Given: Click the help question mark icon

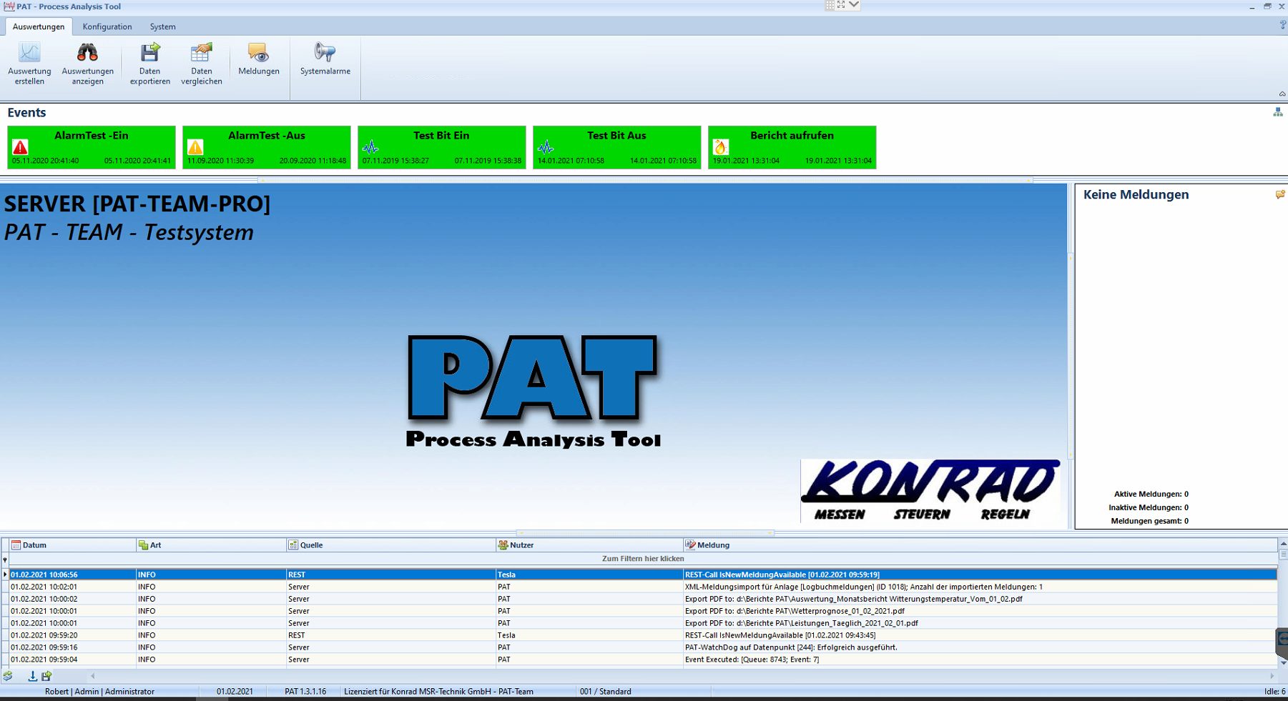Looking at the screenshot, I should 1282,26.
